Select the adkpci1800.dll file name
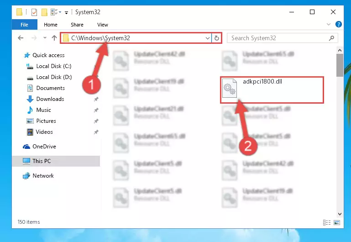 click(262, 81)
